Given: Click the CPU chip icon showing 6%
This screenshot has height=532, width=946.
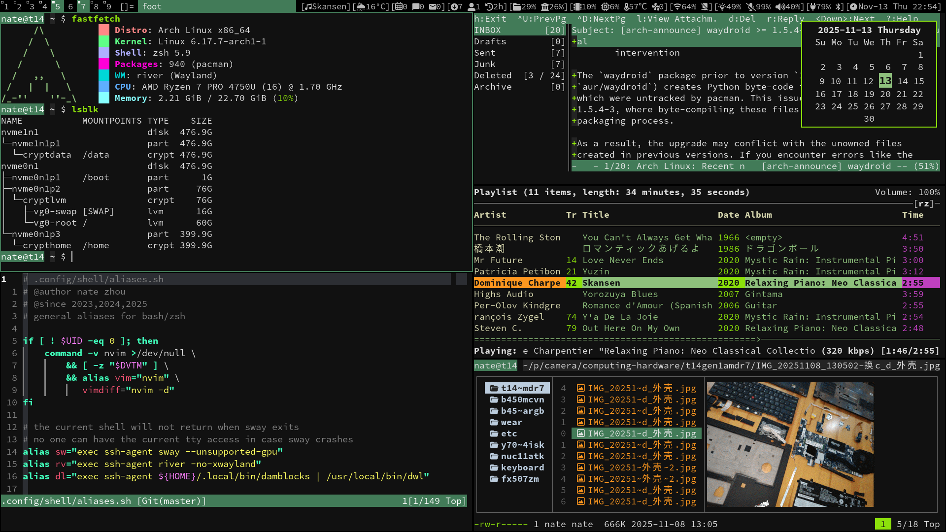Looking at the screenshot, I should pyautogui.click(x=605, y=6).
